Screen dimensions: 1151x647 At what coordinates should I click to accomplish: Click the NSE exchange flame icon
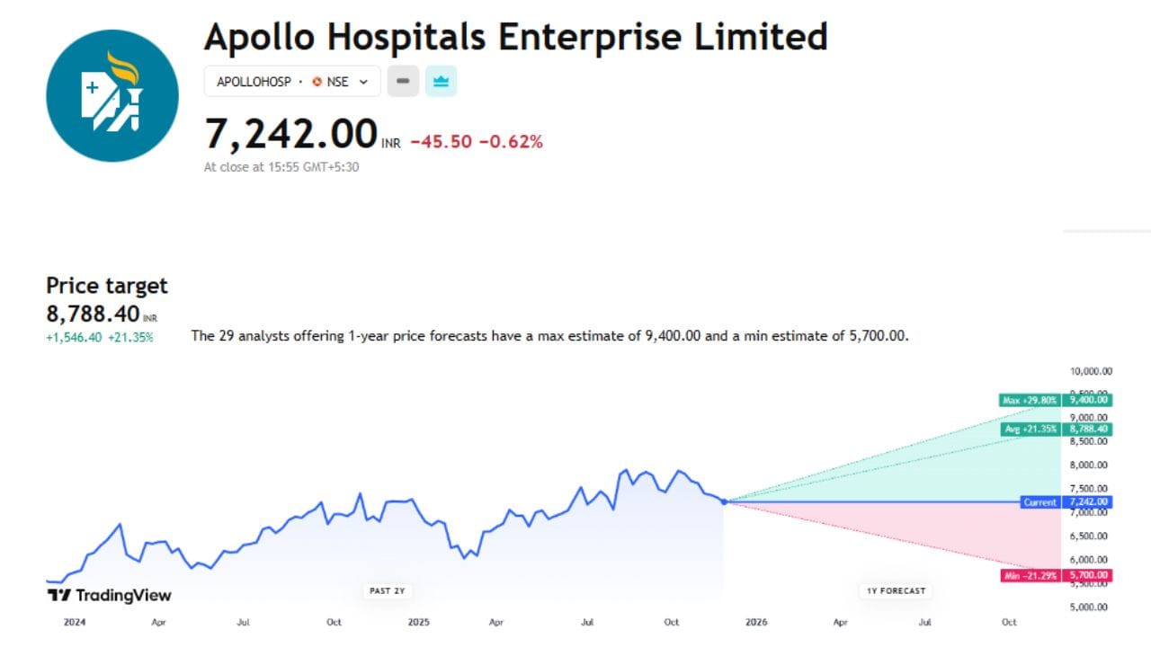point(317,81)
